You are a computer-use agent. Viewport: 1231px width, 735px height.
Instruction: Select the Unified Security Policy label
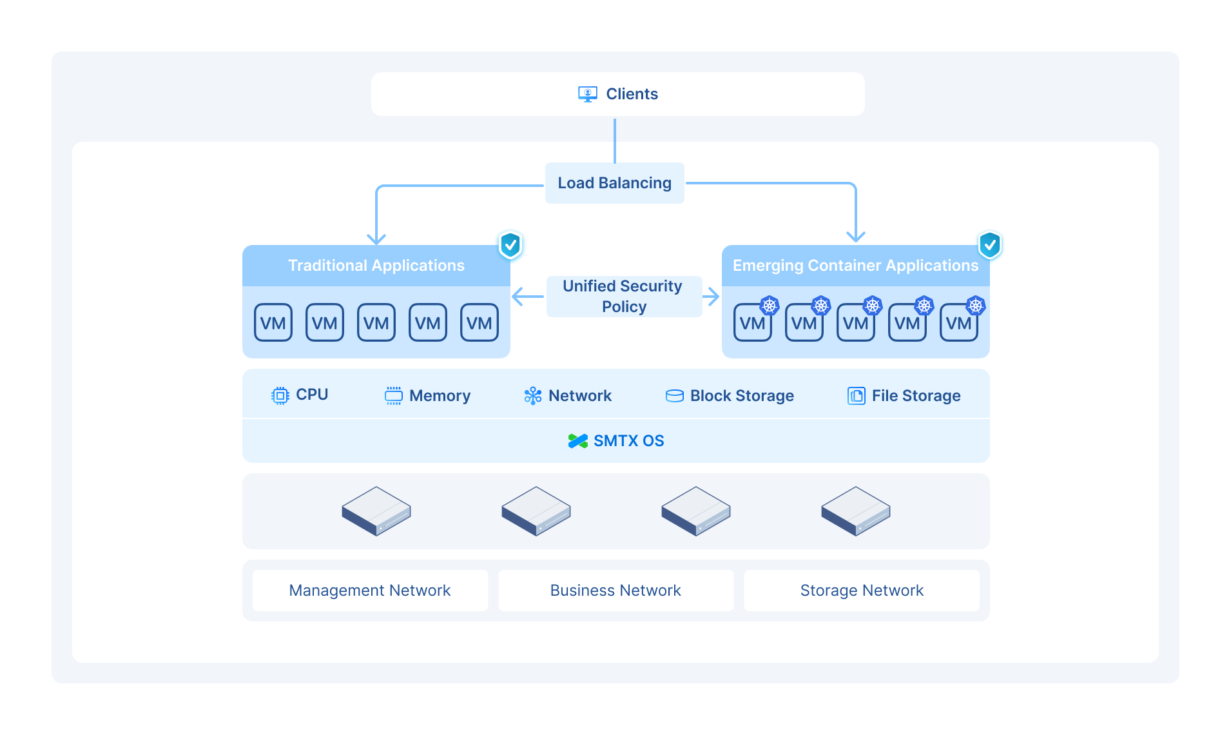tap(623, 297)
